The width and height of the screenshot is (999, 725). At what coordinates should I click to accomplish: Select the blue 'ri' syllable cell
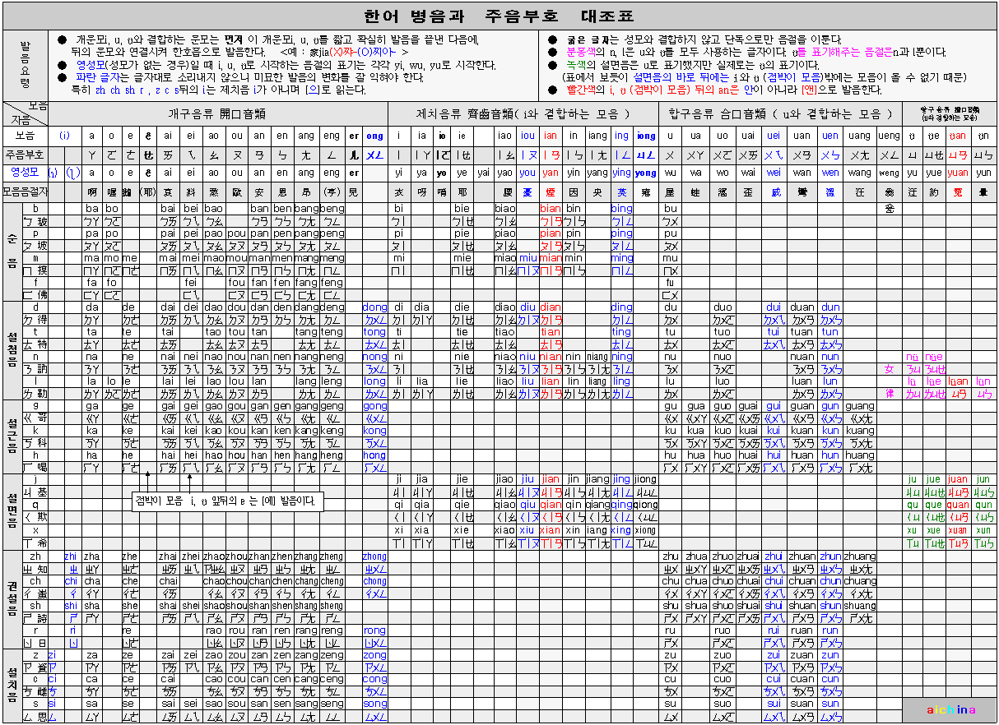point(72,630)
